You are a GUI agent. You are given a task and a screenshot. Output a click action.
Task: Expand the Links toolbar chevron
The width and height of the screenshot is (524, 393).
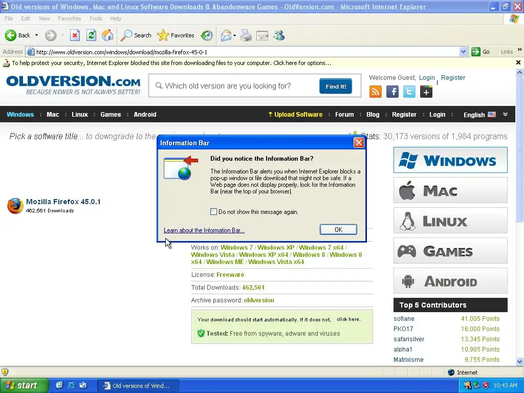pos(519,50)
